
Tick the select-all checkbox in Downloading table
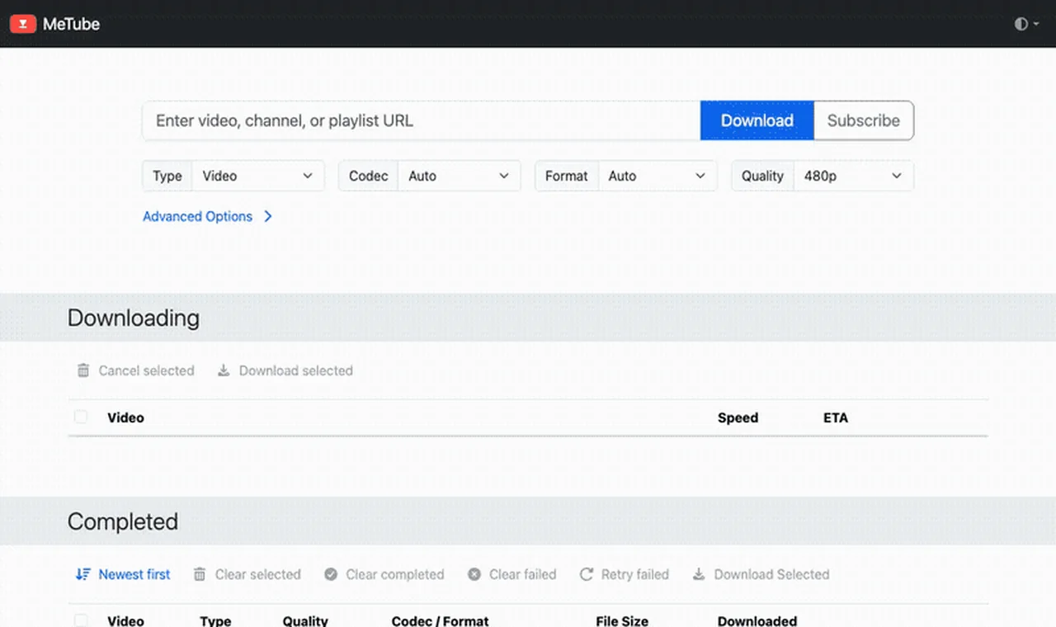click(81, 417)
